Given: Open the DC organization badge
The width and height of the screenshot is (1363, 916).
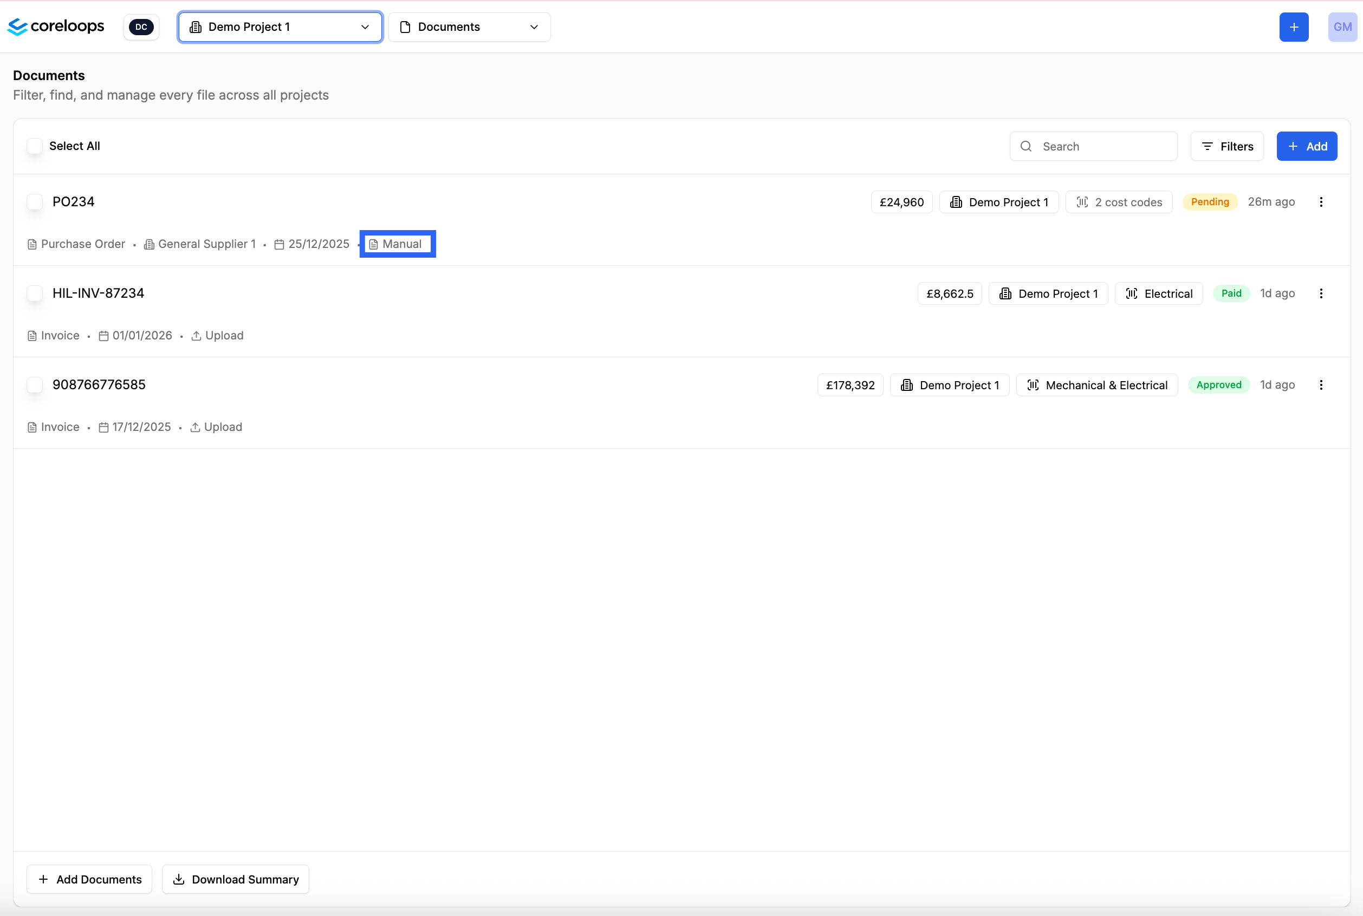Looking at the screenshot, I should (141, 27).
